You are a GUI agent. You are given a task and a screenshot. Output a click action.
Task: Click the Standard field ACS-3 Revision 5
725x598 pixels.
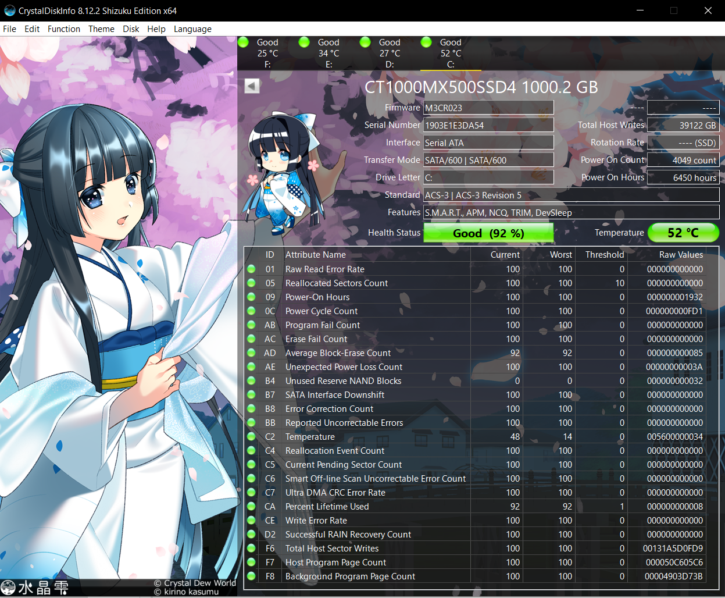click(571, 195)
